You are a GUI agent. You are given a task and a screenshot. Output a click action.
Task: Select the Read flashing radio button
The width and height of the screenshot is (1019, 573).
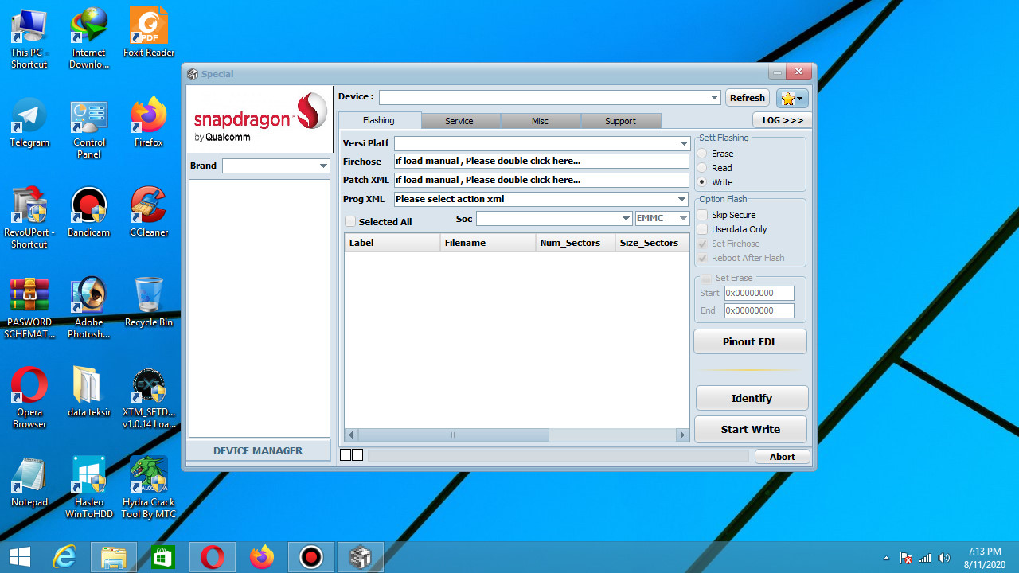(x=702, y=168)
